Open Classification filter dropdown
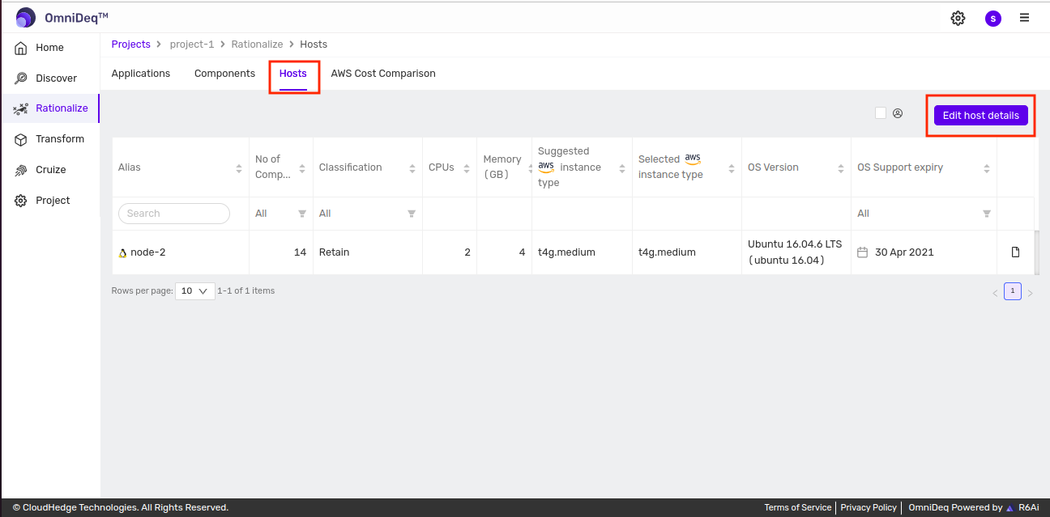This screenshot has width=1050, height=517. tap(367, 214)
